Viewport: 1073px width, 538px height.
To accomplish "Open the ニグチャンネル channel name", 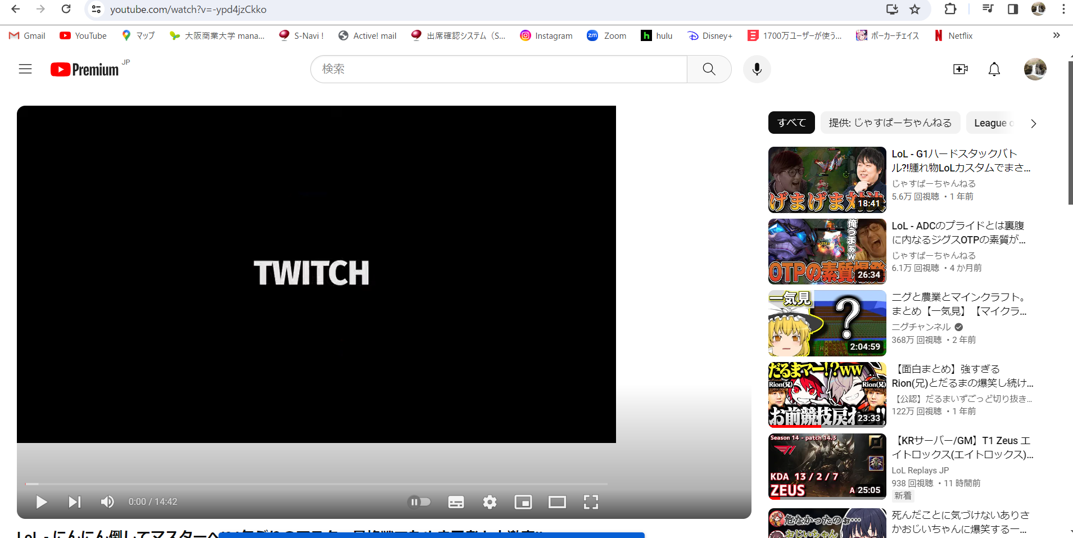I will click(x=921, y=327).
